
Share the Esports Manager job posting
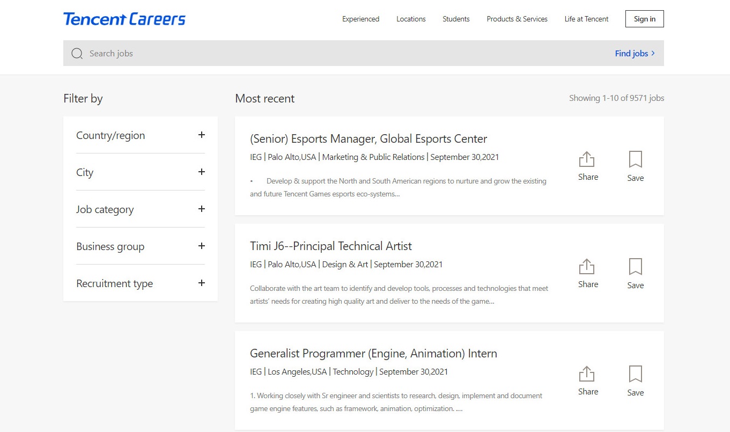coord(587,166)
